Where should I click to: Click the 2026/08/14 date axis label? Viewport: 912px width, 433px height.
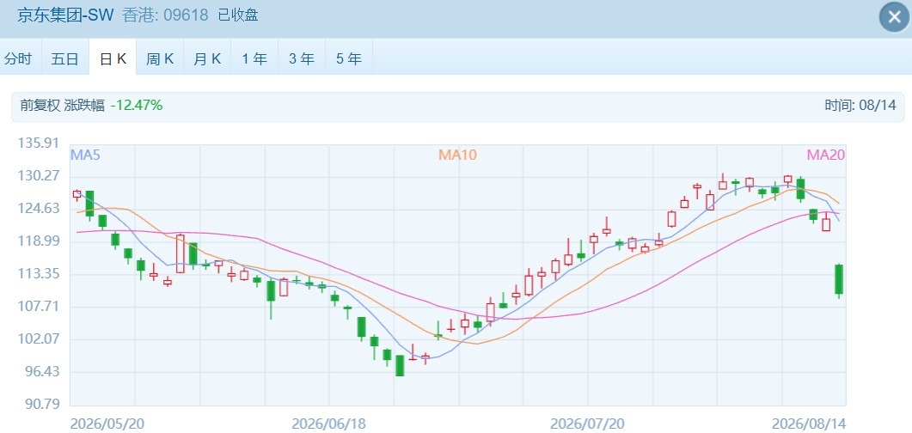(x=809, y=424)
